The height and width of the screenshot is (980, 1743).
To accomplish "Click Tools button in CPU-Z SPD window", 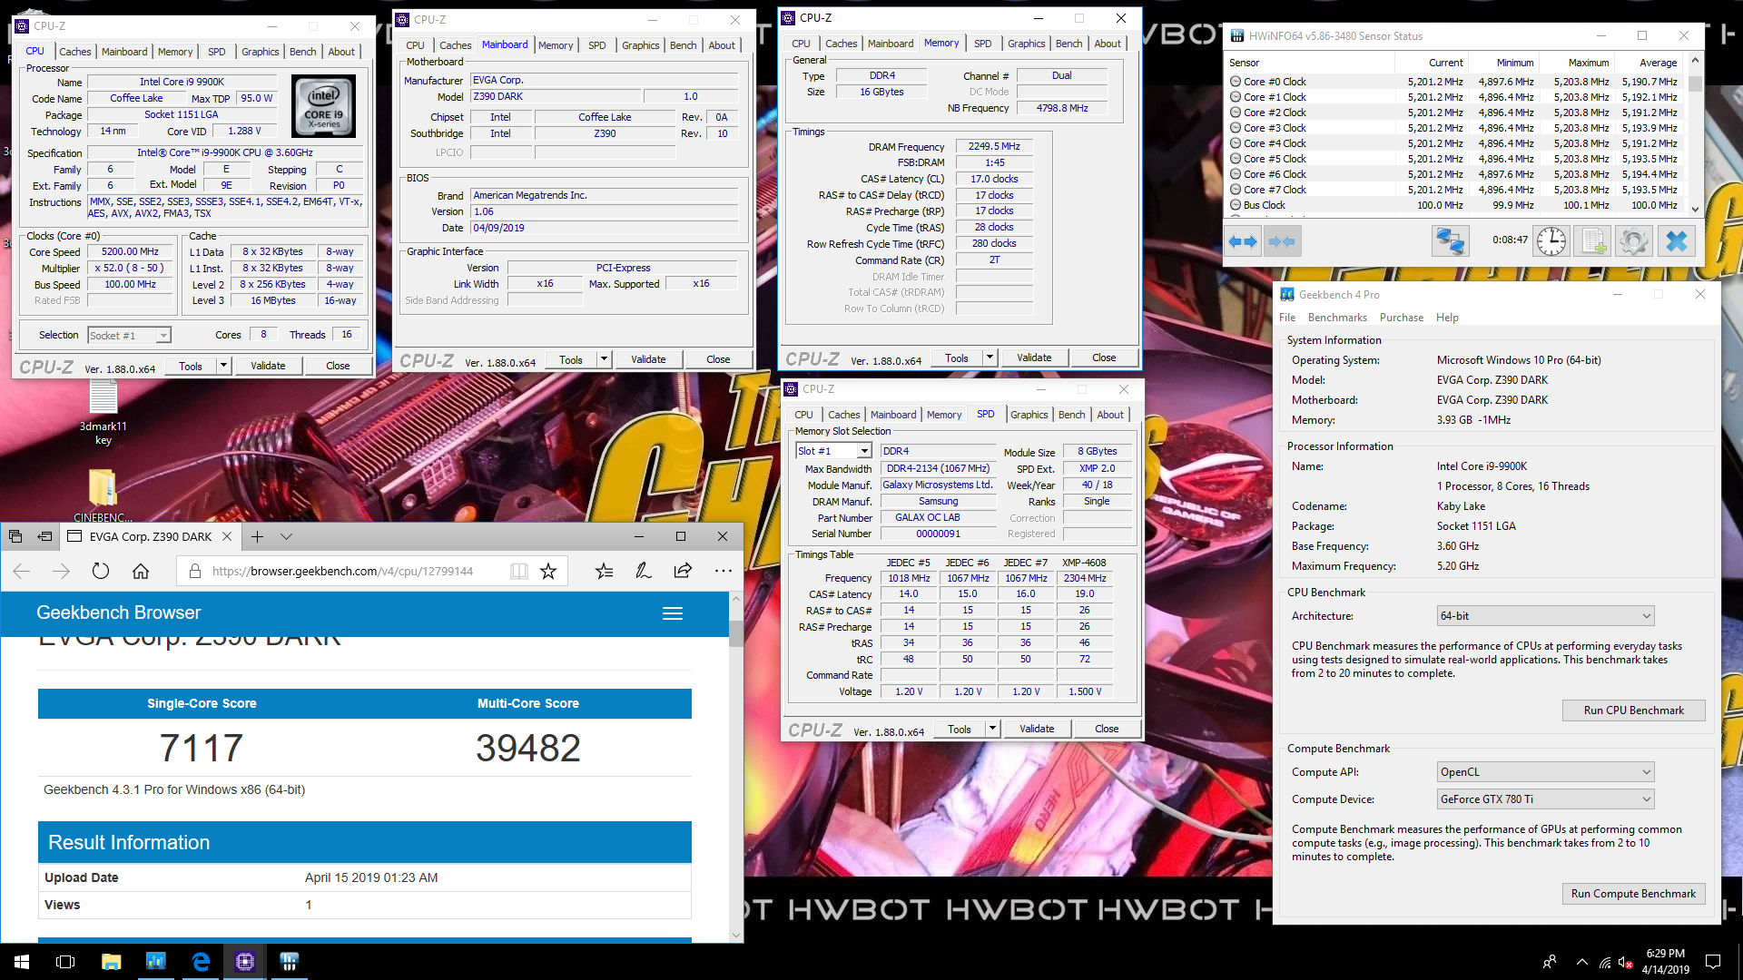I will click(x=960, y=729).
